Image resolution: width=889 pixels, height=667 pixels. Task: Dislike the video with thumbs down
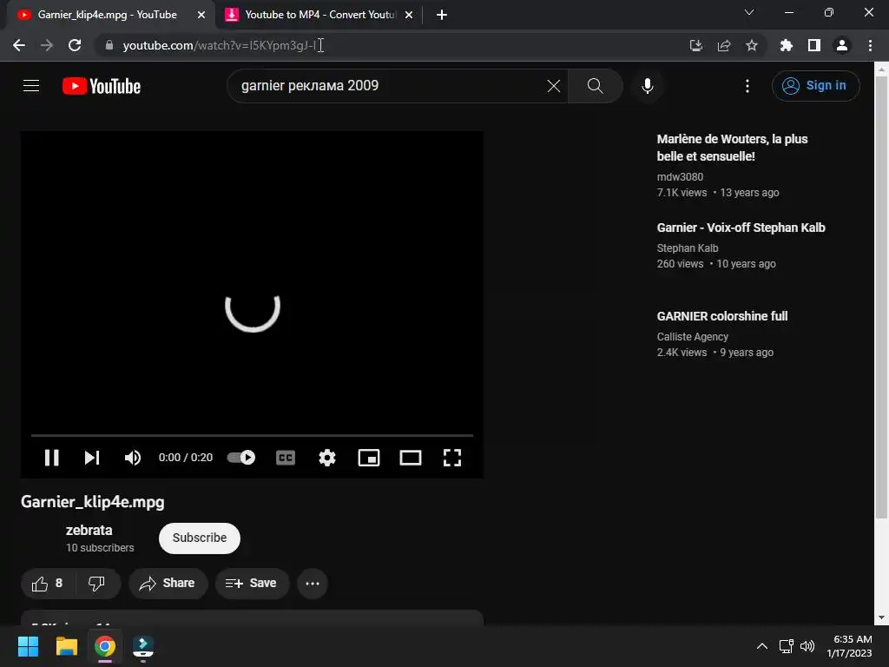[97, 583]
